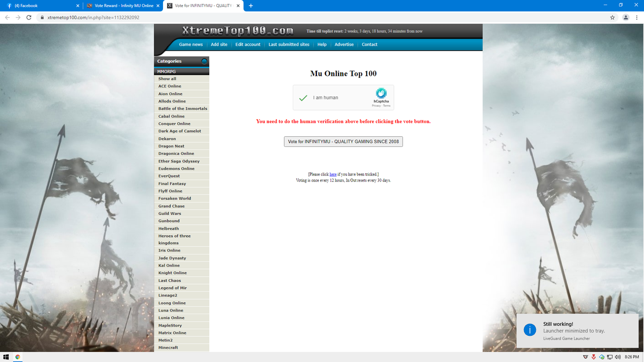The image size is (644, 362).
Task: Open the Guild Wars category
Action: [170, 213]
